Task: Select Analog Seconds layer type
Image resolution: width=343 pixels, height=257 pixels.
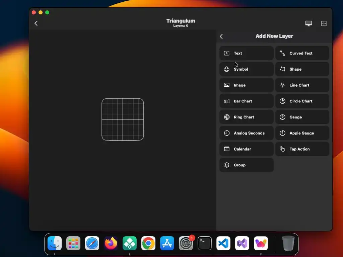Action: (x=246, y=133)
